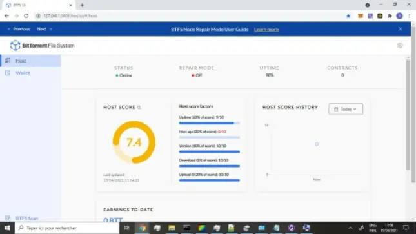The width and height of the screenshot is (416, 234).
Task: Follow the Learn more link in banner
Action: click(266, 30)
